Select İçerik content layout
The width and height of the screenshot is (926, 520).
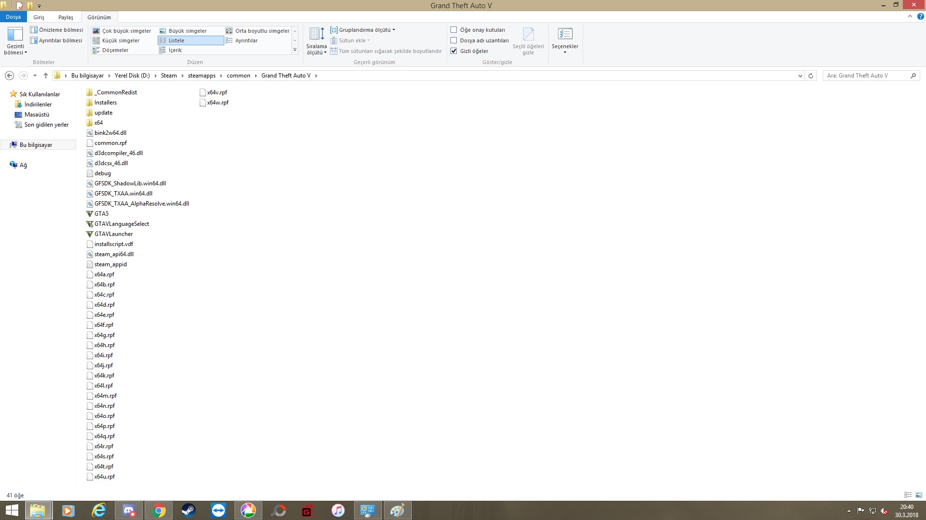pos(170,50)
